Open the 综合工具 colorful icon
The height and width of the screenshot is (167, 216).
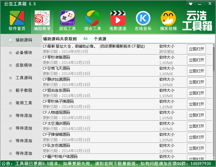point(93,21)
